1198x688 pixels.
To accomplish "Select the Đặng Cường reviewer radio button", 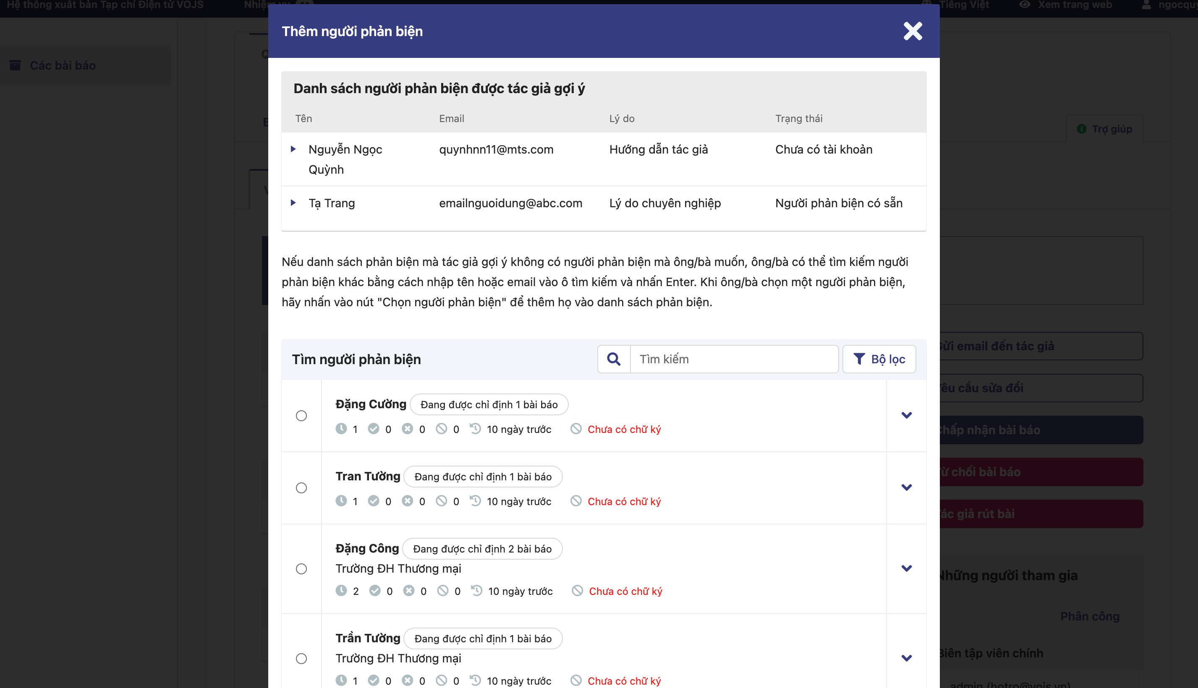I will [301, 416].
